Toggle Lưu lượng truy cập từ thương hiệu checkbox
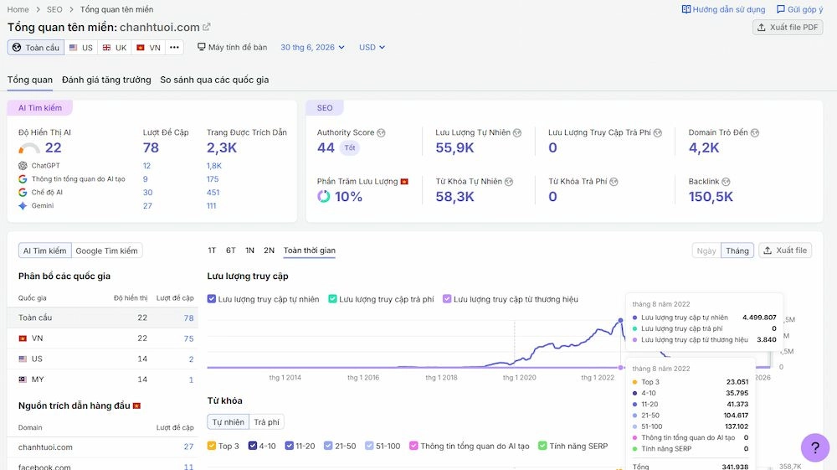Image resolution: width=837 pixels, height=470 pixels. coord(447,299)
